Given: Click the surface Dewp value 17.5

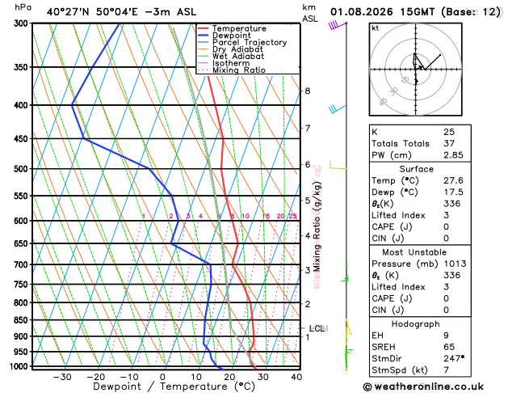Looking at the screenshot, I should [453, 192].
